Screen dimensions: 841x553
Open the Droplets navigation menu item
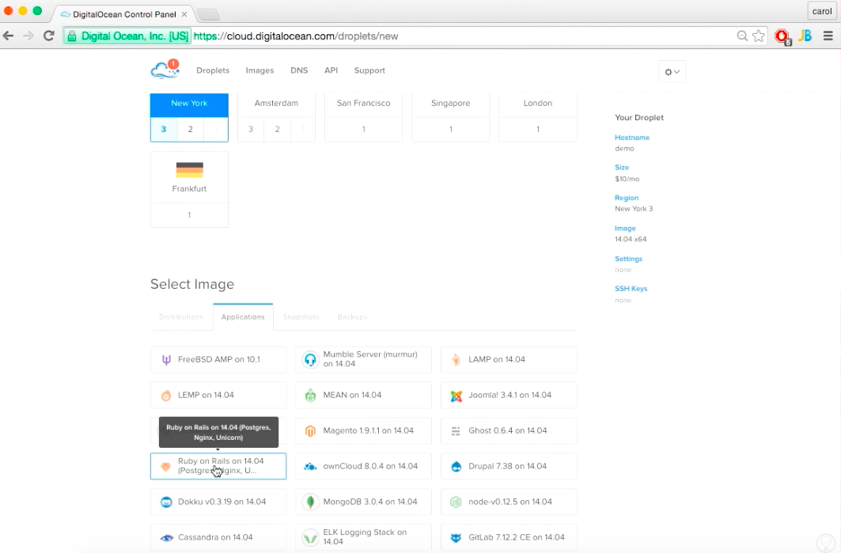(213, 70)
